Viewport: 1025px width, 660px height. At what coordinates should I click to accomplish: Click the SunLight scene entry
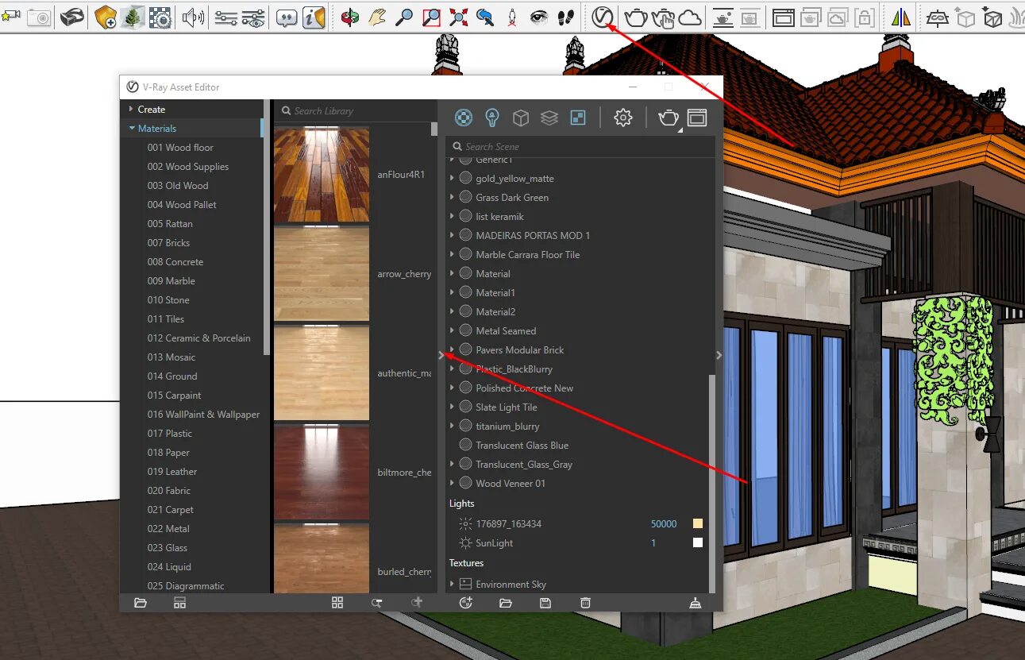[x=493, y=542]
